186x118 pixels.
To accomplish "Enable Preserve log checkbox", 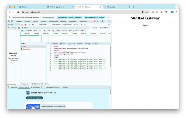I will pyautogui.click(x=38, y=25).
